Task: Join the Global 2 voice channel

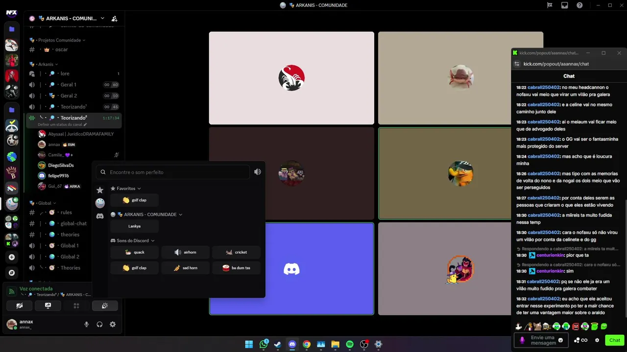Action: (74, 257)
